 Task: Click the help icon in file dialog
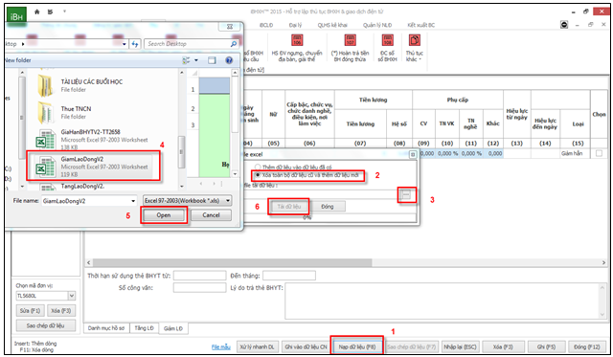coord(229,60)
